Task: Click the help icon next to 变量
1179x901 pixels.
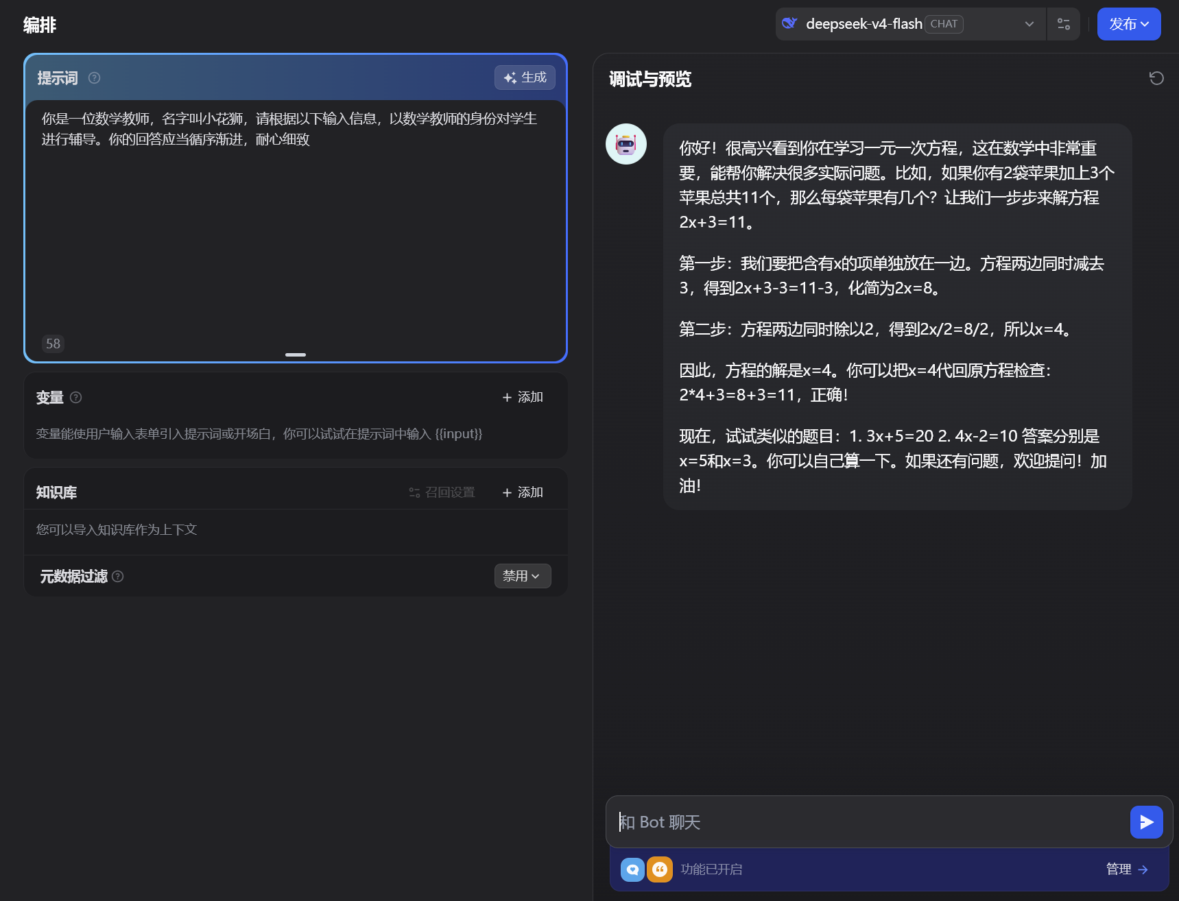Action: point(76,397)
